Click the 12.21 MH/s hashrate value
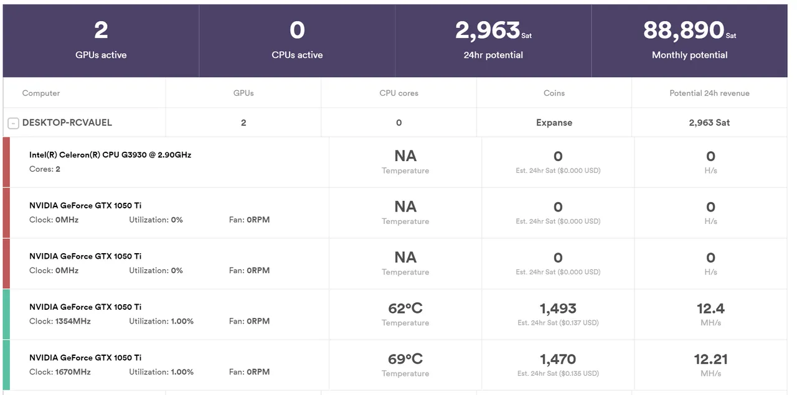The image size is (797, 395). click(x=710, y=359)
